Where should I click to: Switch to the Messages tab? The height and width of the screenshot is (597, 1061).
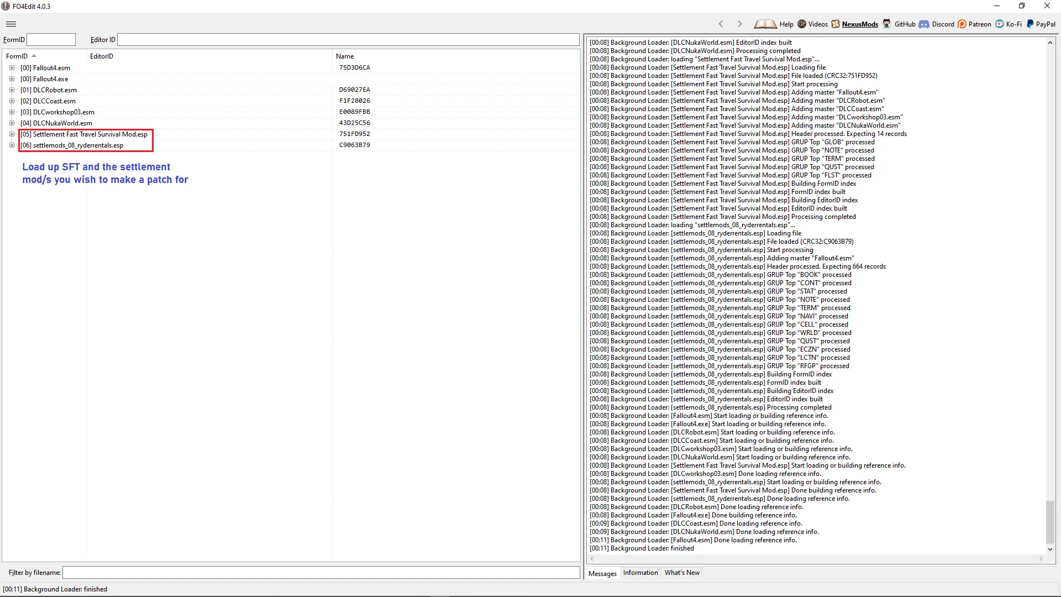click(602, 573)
